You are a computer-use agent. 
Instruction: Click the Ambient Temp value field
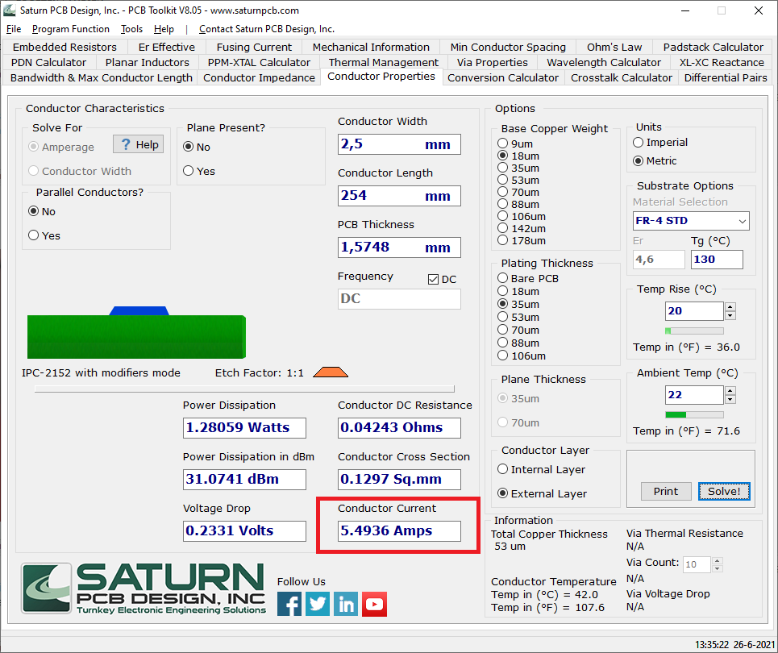click(694, 395)
